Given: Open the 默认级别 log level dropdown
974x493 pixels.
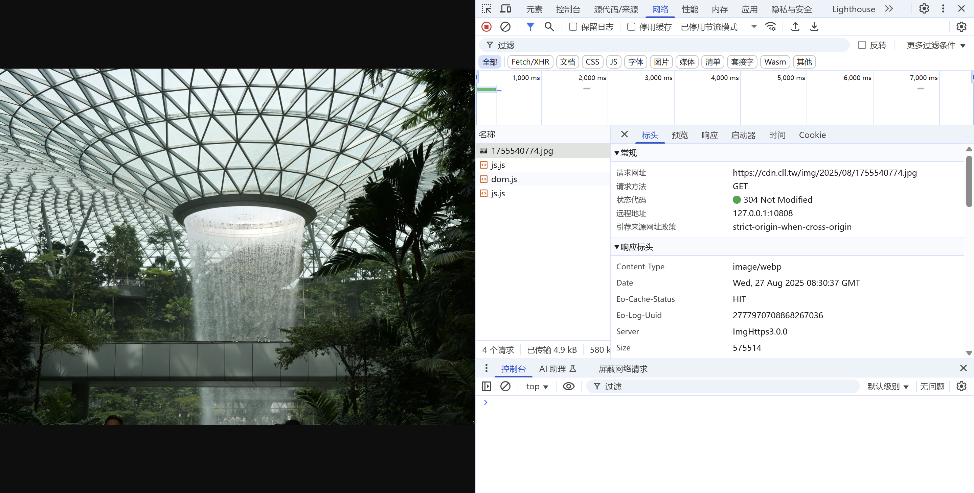Looking at the screenshot, I should click(x=887, y=387).
